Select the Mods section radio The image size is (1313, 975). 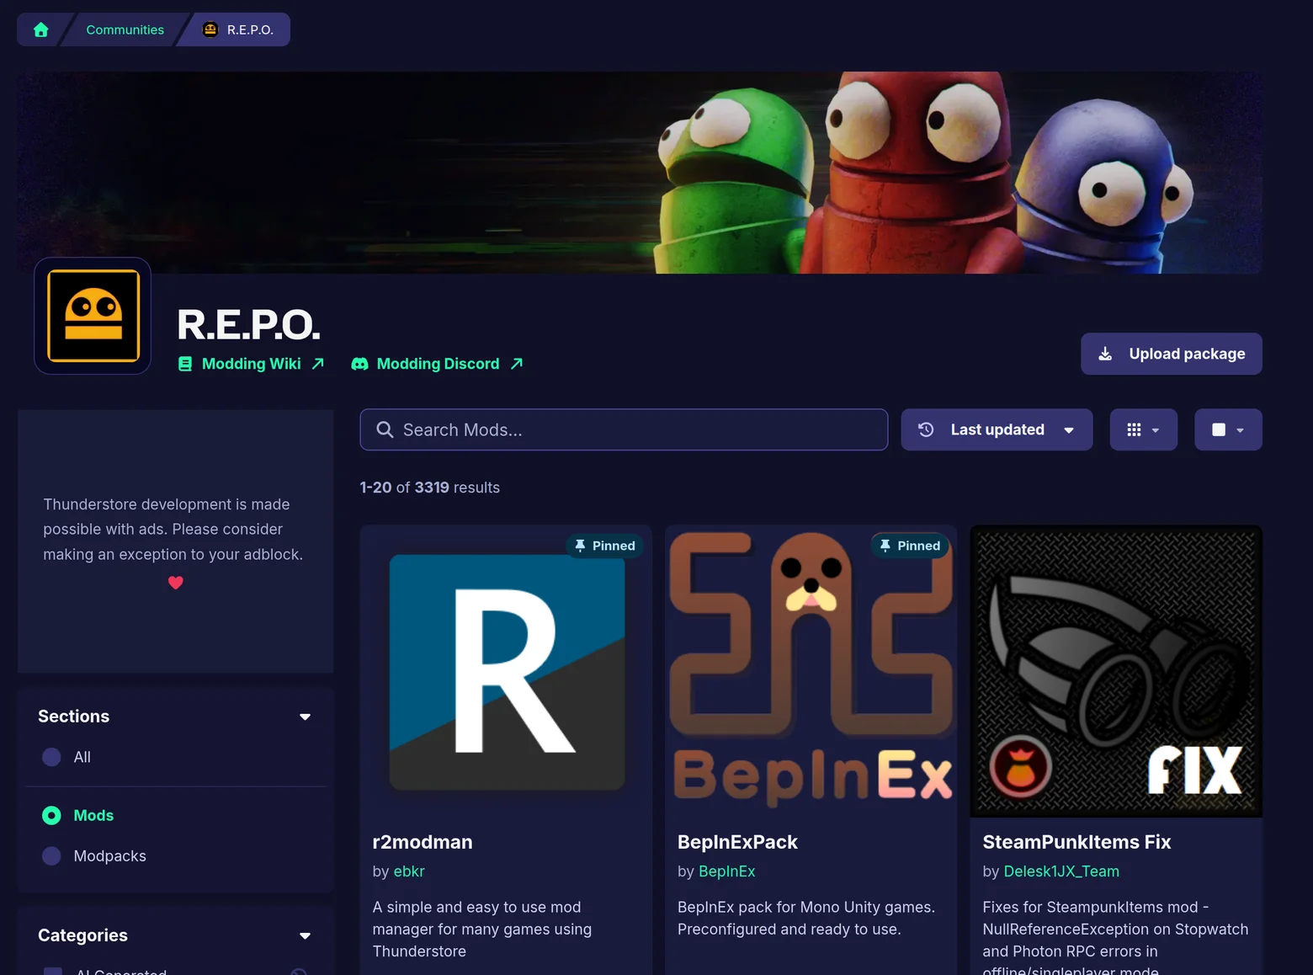51,815
